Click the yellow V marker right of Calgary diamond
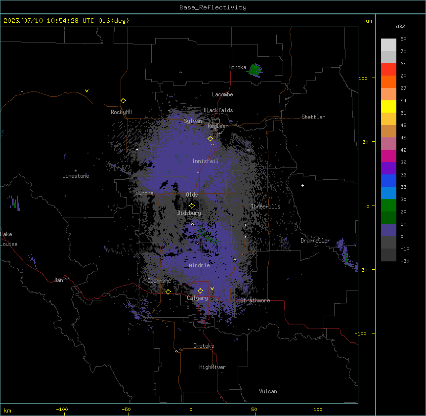The width and height of the screenshot is (426, 416). [212, 289]
